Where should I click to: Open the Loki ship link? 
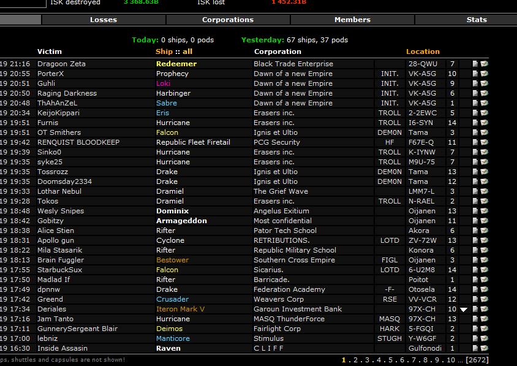(x=163, y=83)
